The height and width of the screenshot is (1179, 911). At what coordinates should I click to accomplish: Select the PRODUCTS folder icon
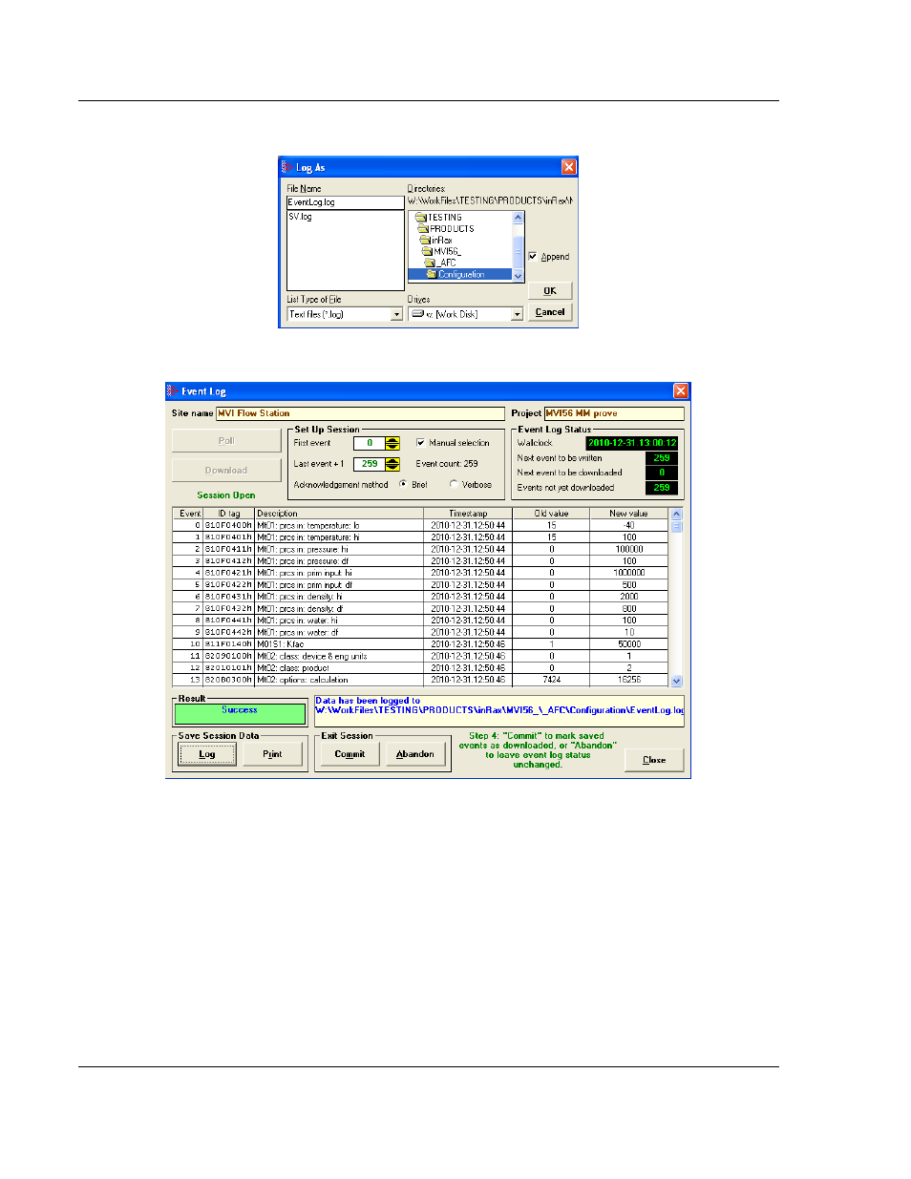(x=423, y=229)
